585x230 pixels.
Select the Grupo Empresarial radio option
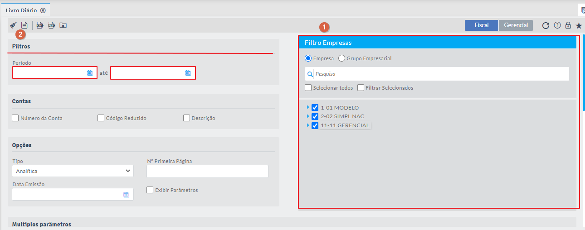342,58
